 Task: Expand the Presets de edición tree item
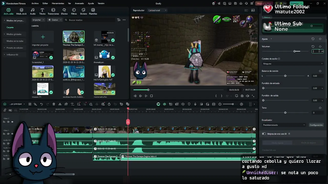(4, 48)
